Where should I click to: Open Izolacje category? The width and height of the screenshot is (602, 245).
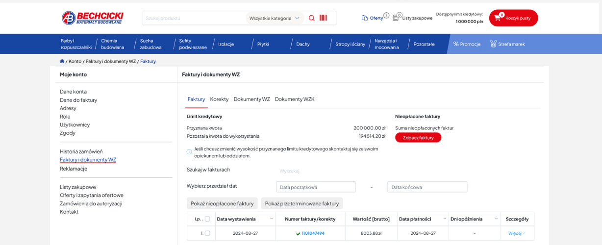(226, 44)
